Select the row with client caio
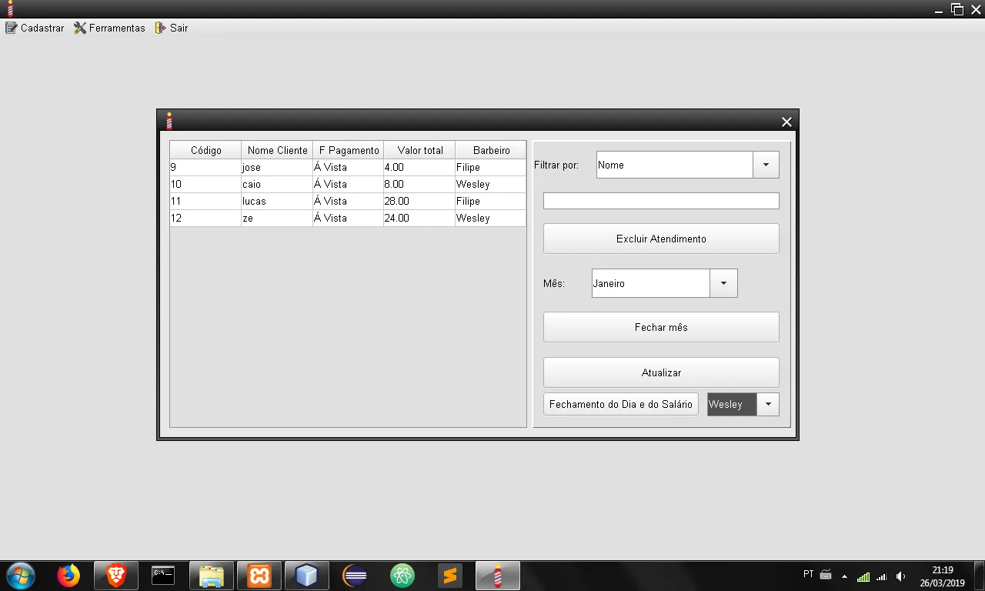The image size is (985, 591). point(348,184)
